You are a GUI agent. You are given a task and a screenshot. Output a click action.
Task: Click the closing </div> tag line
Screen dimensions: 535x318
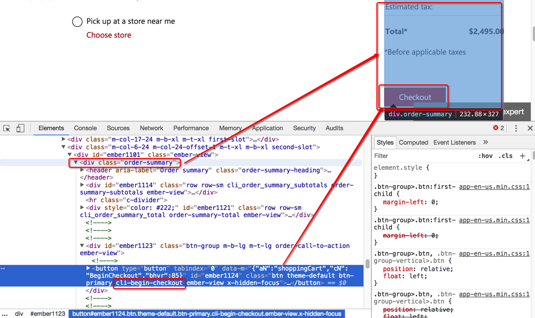point(97,290)
